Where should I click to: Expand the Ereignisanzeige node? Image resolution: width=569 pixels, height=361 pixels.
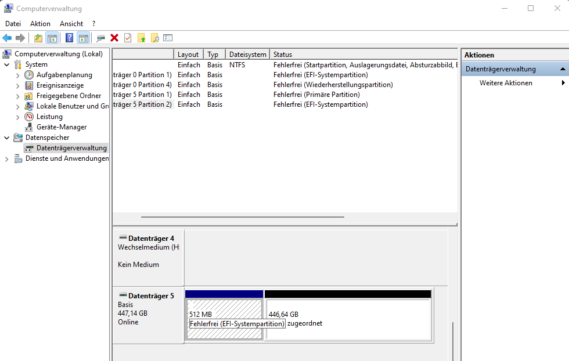(18, 86)
